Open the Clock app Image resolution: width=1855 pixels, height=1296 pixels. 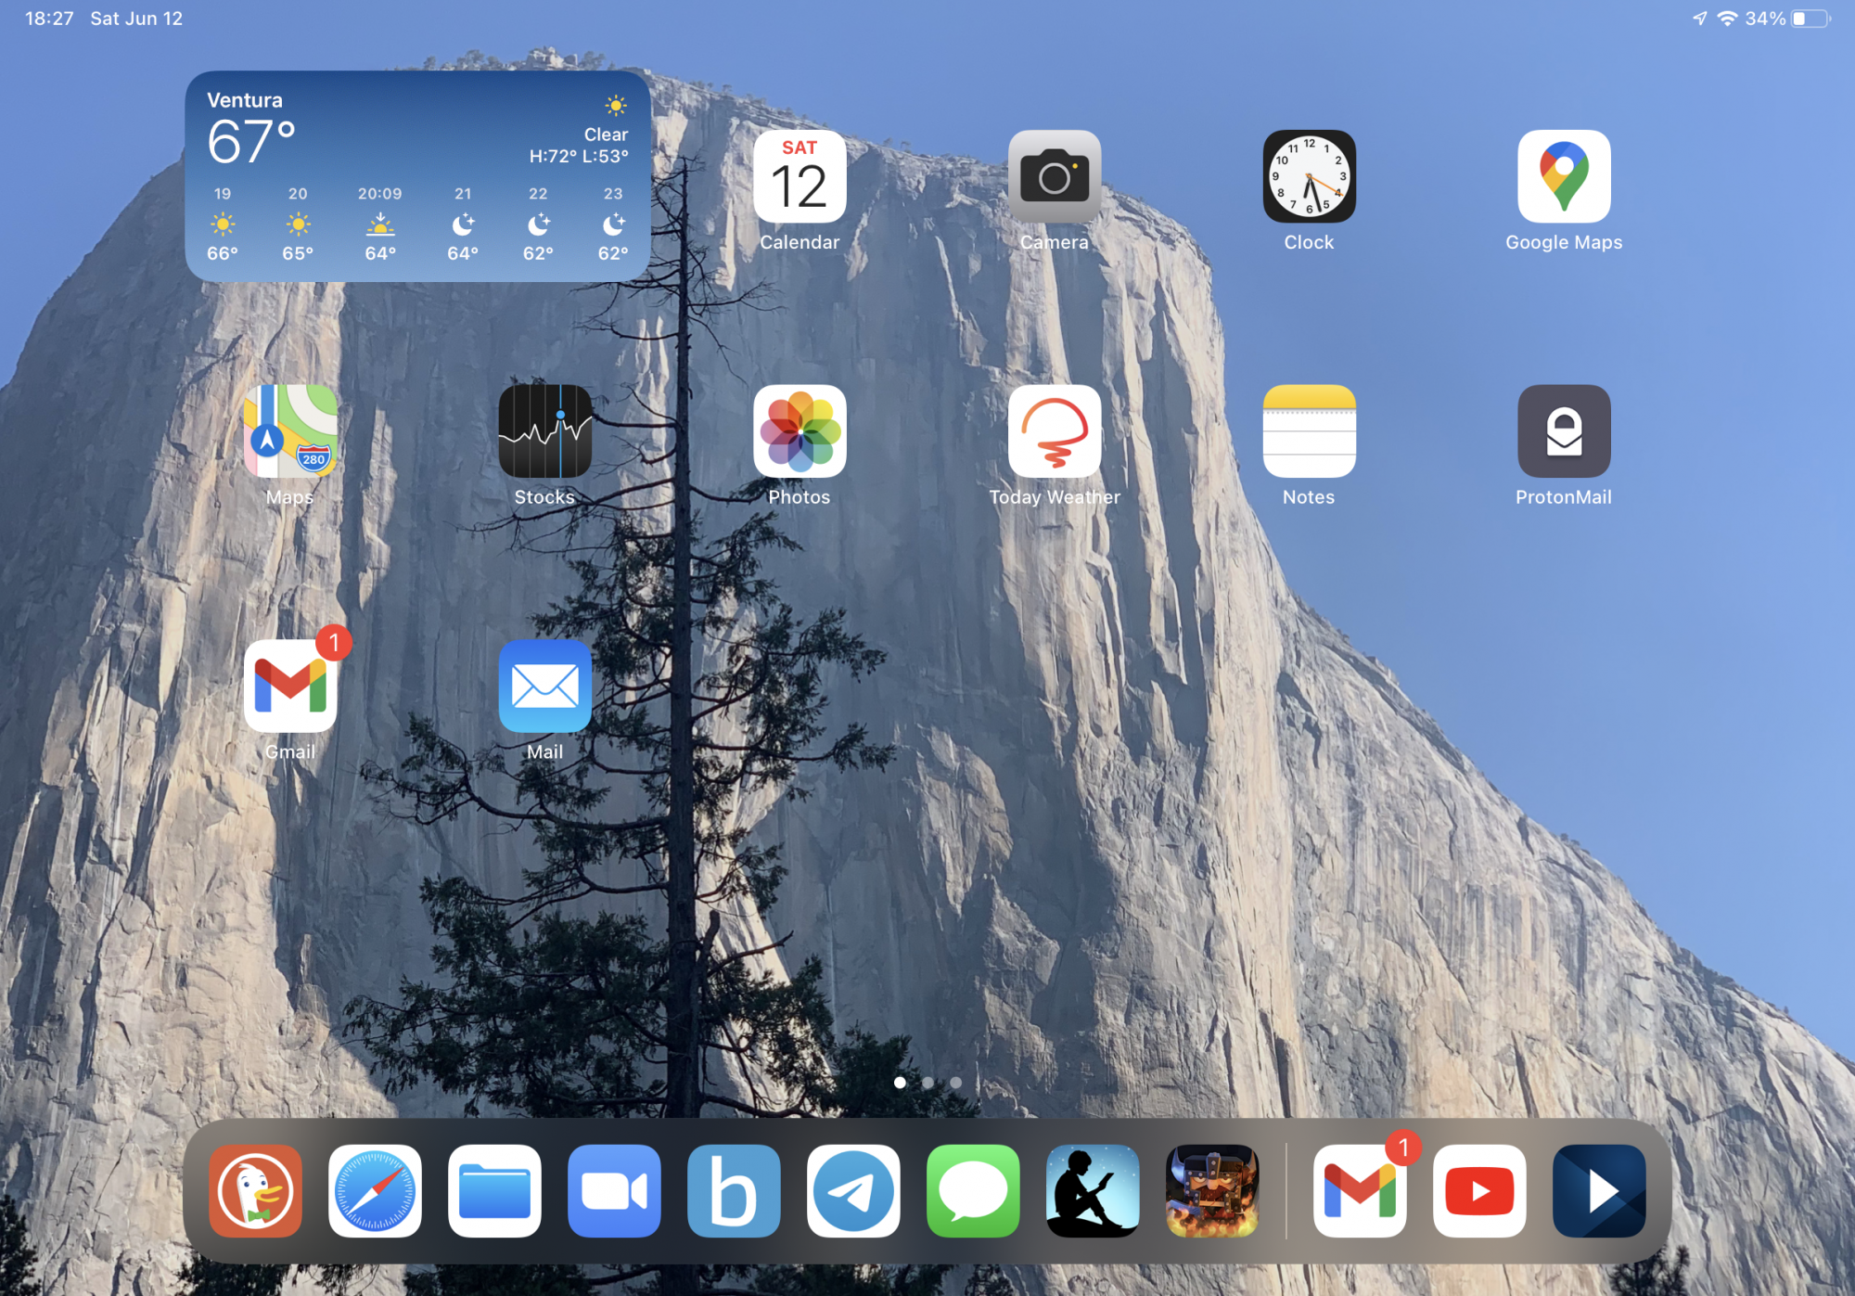(x=1309, y=176)
